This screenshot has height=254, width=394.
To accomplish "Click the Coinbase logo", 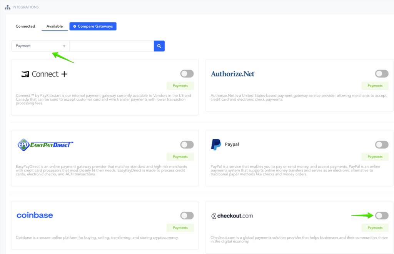I will point(35,215).
